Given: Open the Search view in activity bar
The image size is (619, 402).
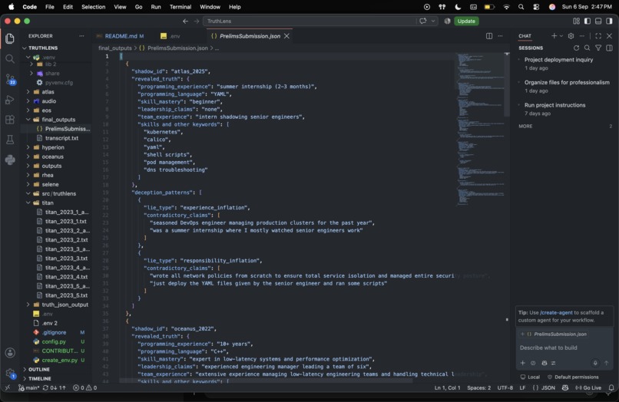Looking at the screenshot, I should pos(10,59).
